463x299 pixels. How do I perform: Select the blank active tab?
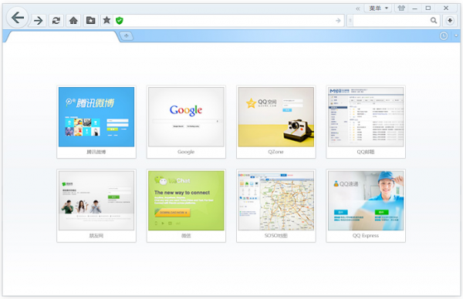tap(63, 36)
